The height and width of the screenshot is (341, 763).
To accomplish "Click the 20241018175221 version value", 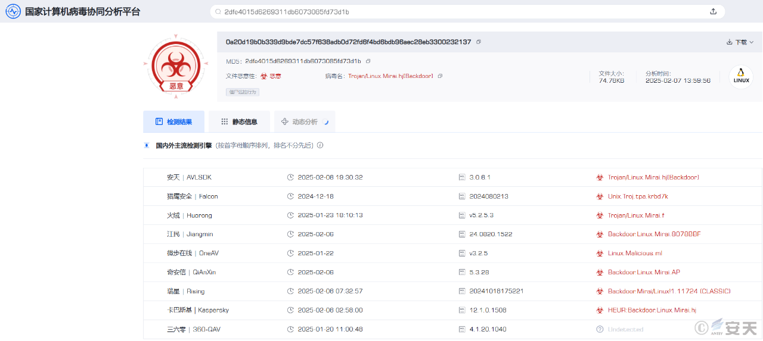I will (497, 292).
